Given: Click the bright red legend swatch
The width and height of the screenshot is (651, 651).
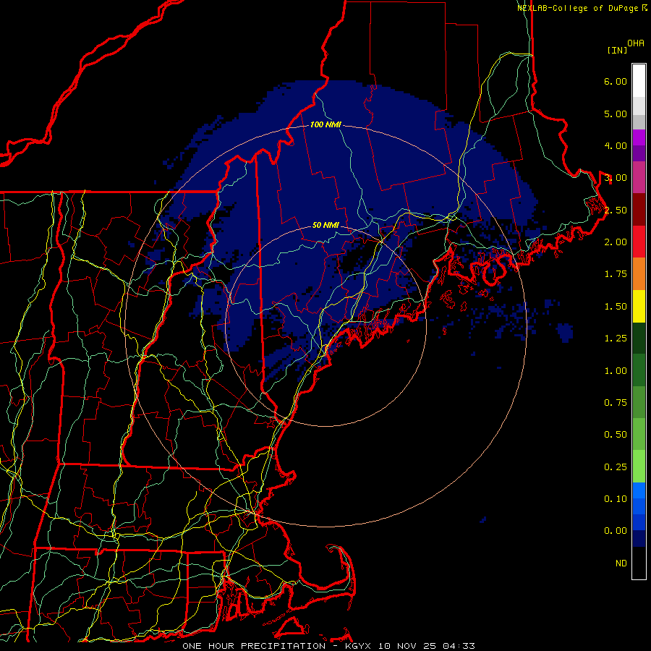Looking at the screenshot, I should (639, 242).
